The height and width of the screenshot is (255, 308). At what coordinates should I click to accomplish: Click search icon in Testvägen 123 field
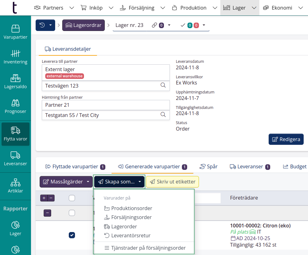(x=163, y=86)
